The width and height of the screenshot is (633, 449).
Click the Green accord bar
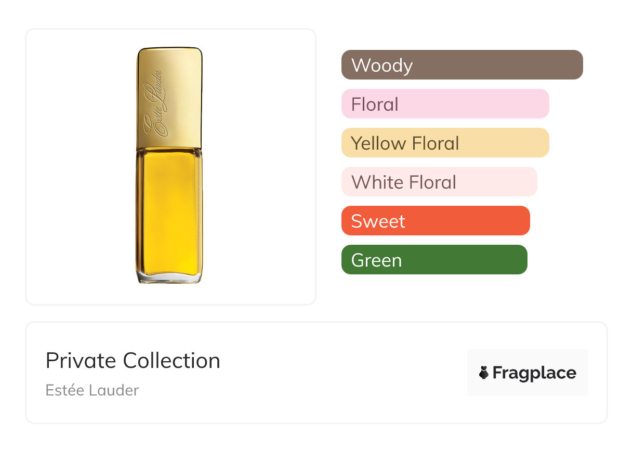434,260
